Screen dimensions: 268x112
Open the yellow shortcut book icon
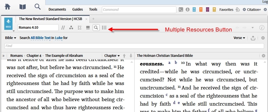pos(214,9)
